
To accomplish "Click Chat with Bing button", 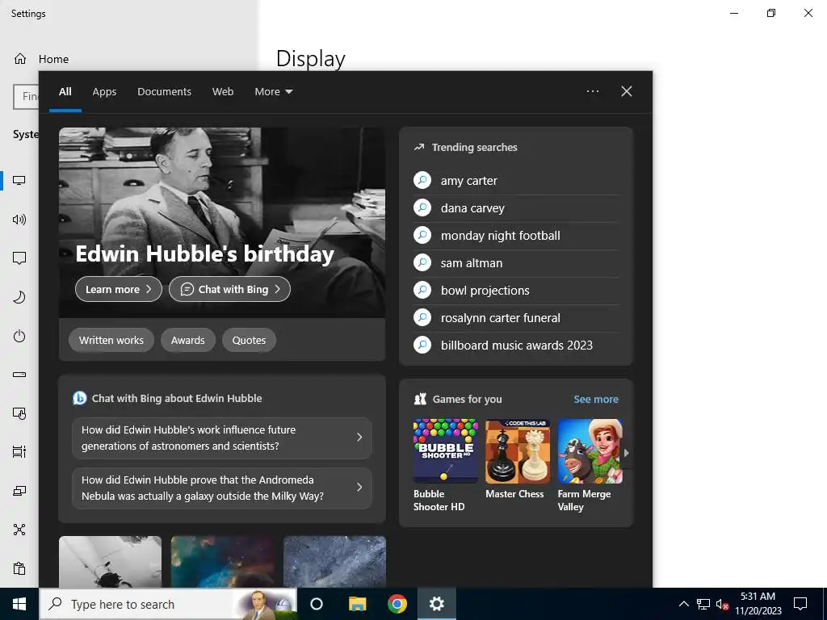I will [229, 290].
